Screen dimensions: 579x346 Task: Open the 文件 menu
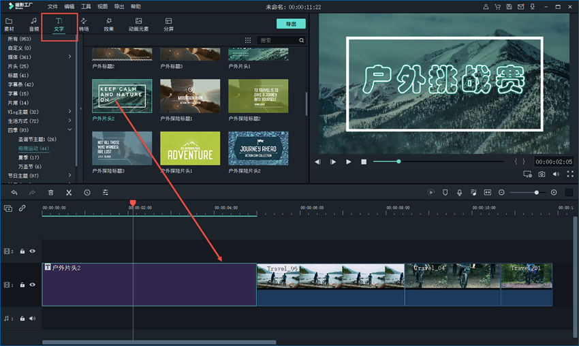tap(52, 6)
